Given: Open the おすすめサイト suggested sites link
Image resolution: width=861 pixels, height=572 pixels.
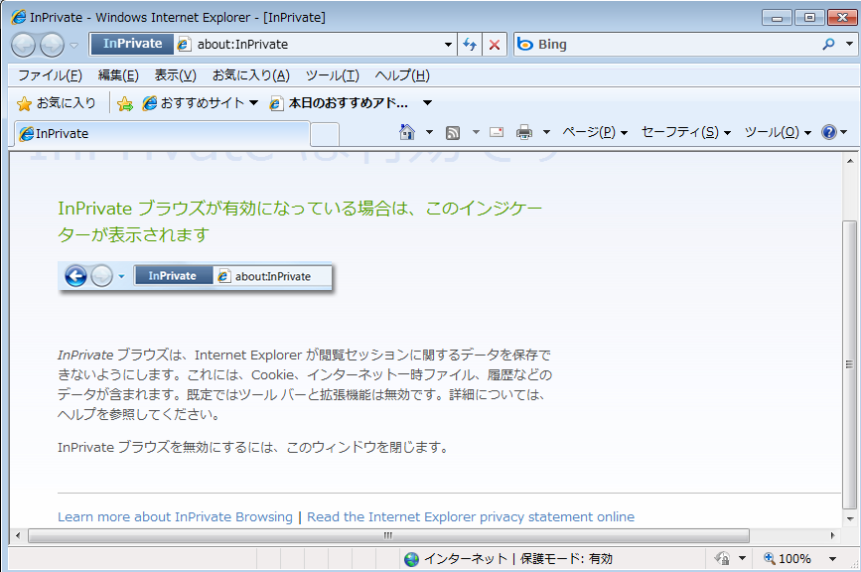Looking at the screenshot, I should click(200, 102).
